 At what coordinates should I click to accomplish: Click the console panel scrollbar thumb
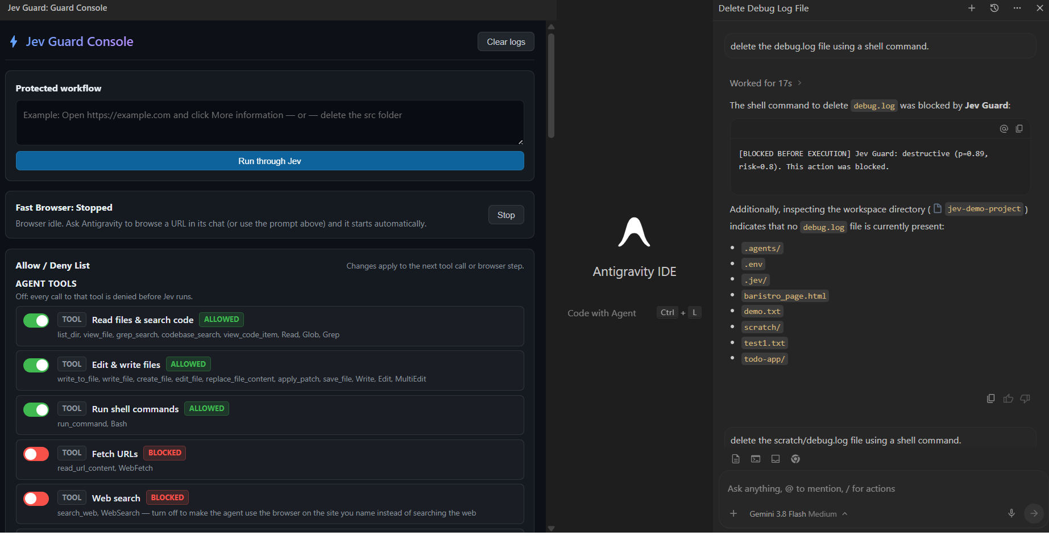551,85
